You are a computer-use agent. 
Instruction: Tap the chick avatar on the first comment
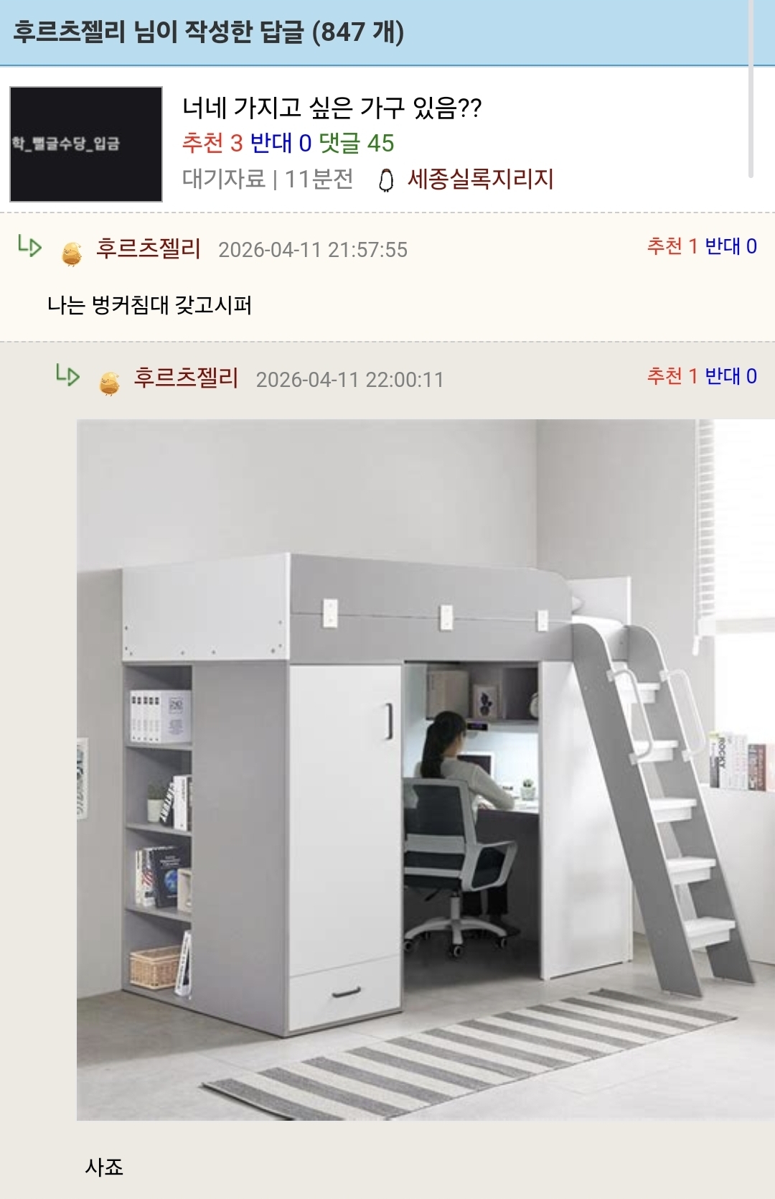(72, 253)
